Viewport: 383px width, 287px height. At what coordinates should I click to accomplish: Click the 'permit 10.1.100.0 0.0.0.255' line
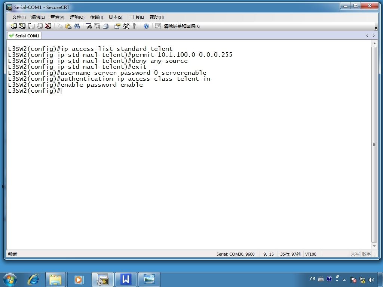coord(120,55)
